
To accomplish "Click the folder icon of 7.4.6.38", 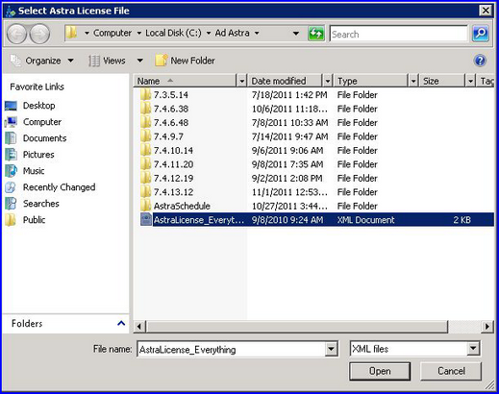I will coord(145,109).
